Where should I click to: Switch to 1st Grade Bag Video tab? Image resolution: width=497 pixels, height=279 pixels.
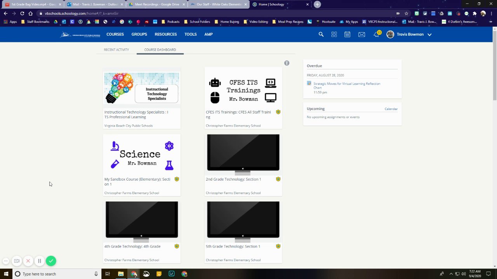[x=33, y=4]
